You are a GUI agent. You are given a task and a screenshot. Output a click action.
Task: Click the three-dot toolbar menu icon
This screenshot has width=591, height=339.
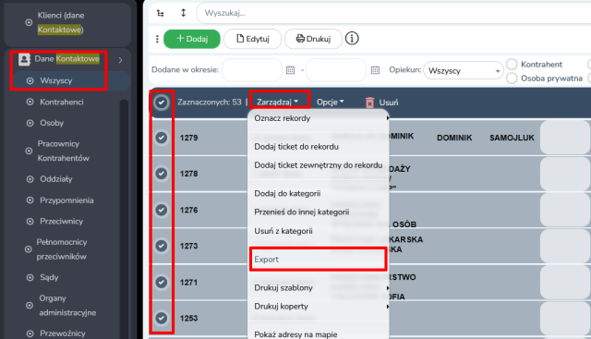pyautogui.click(x=157, y=39)
